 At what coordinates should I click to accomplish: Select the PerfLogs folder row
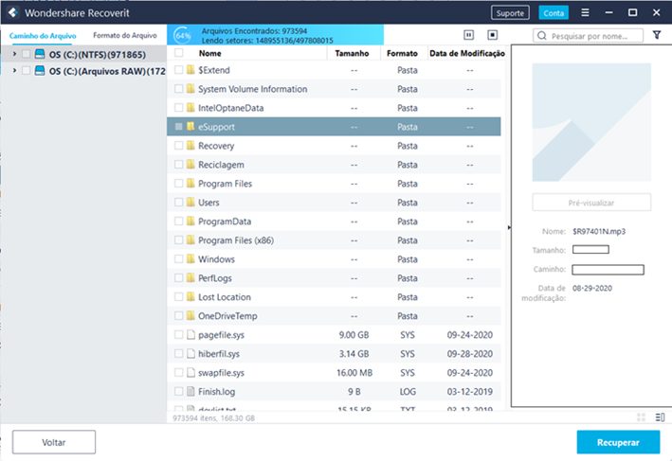[x=334, y=277]
